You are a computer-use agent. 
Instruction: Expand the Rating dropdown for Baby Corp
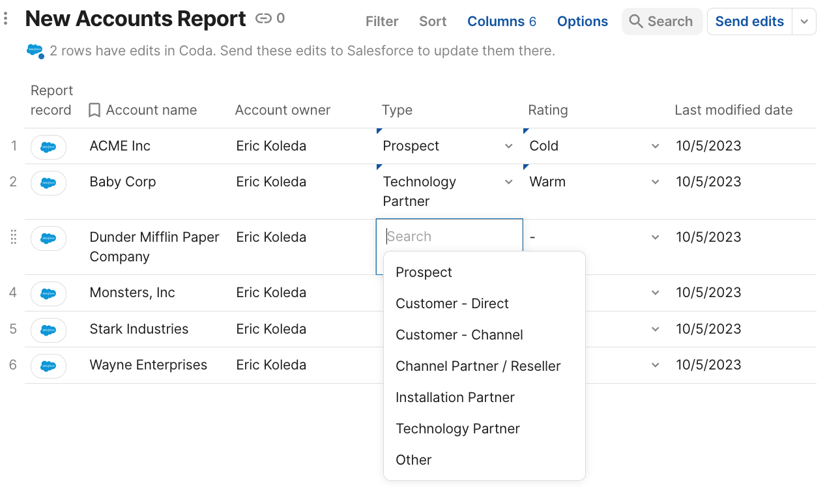tap(656, 182)
